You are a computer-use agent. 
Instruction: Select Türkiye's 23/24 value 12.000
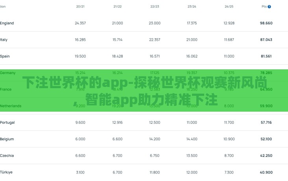pos(192,172)
